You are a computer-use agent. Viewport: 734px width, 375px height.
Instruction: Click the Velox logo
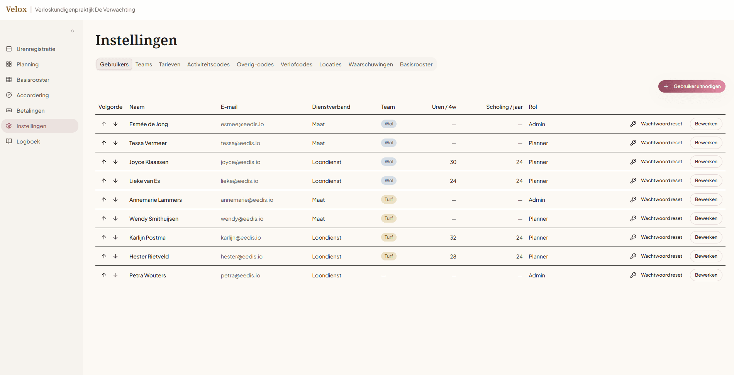pos(16,9)
